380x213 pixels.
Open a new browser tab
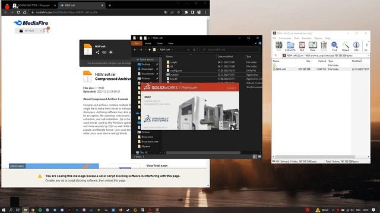click(109, 5)
